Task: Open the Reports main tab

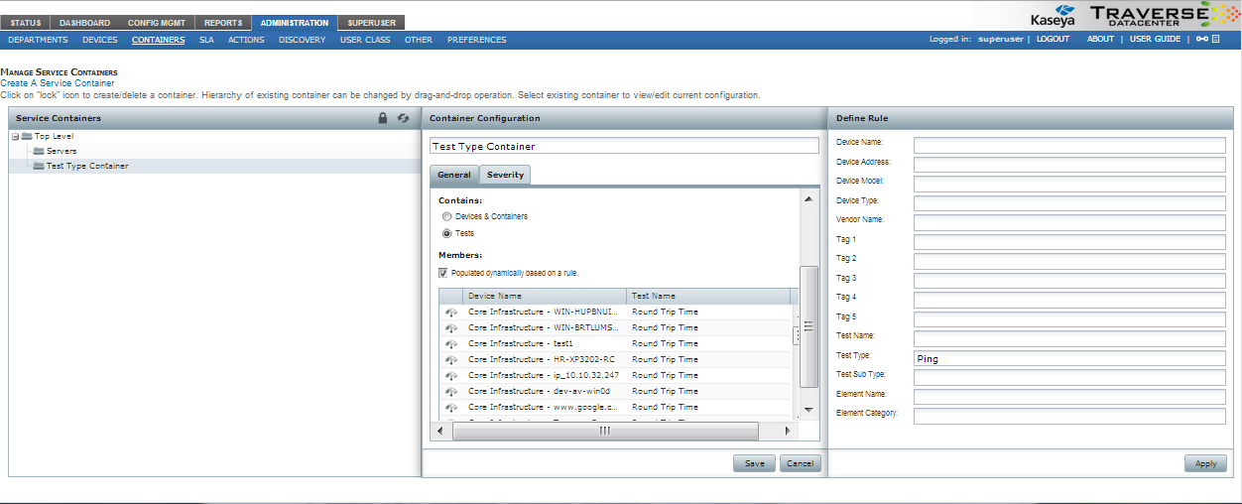Action: (x=223, y=23)
